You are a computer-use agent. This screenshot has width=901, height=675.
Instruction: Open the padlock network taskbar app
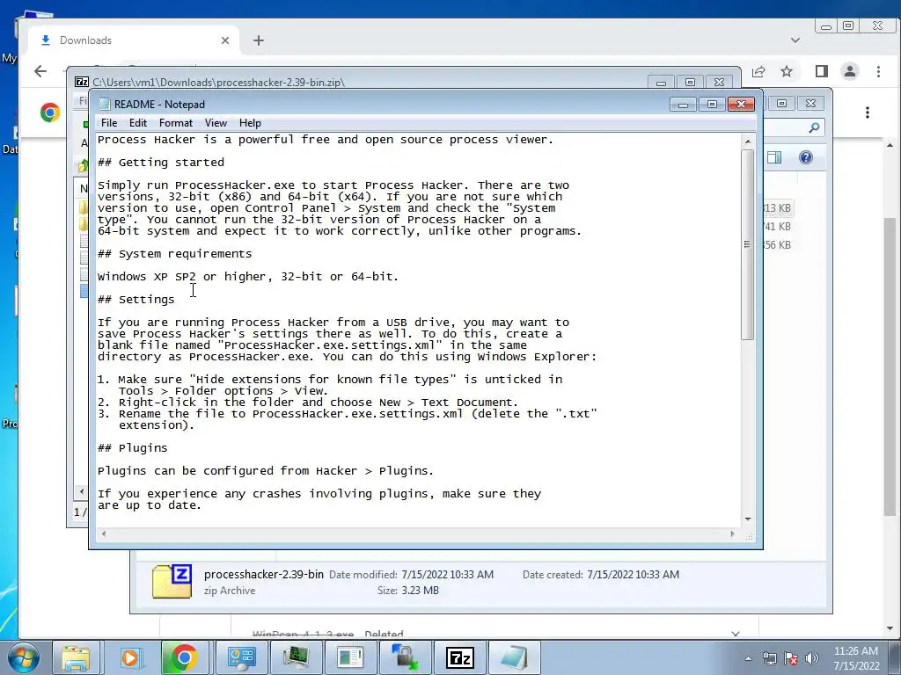(x=405, y=657)
